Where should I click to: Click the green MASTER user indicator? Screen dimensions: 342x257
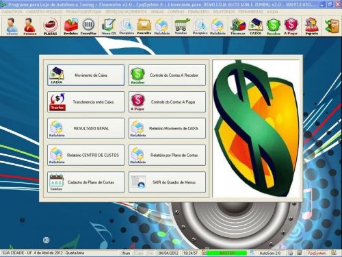tap(227, 253)
